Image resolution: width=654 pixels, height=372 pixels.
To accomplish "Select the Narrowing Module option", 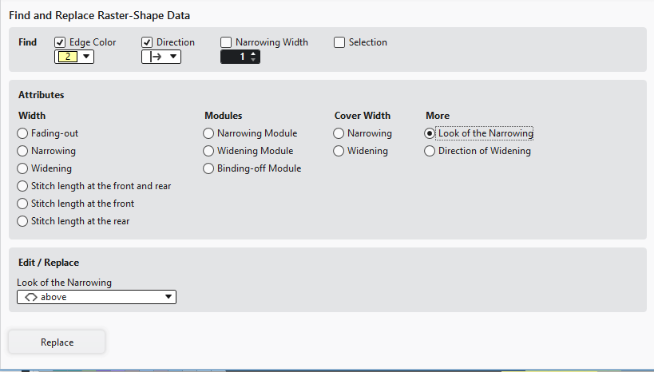I will [209, 133].
